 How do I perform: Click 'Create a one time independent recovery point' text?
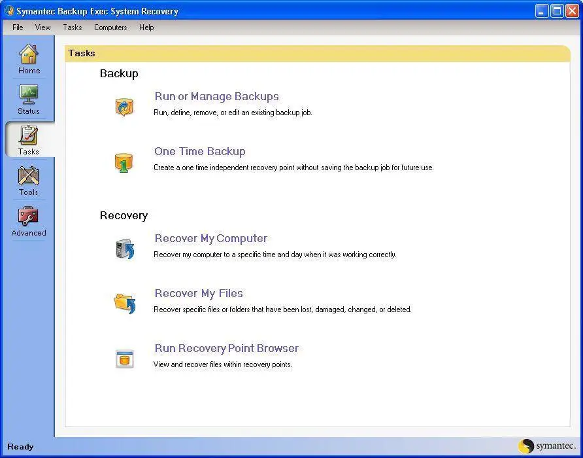(x=293, y=167)
